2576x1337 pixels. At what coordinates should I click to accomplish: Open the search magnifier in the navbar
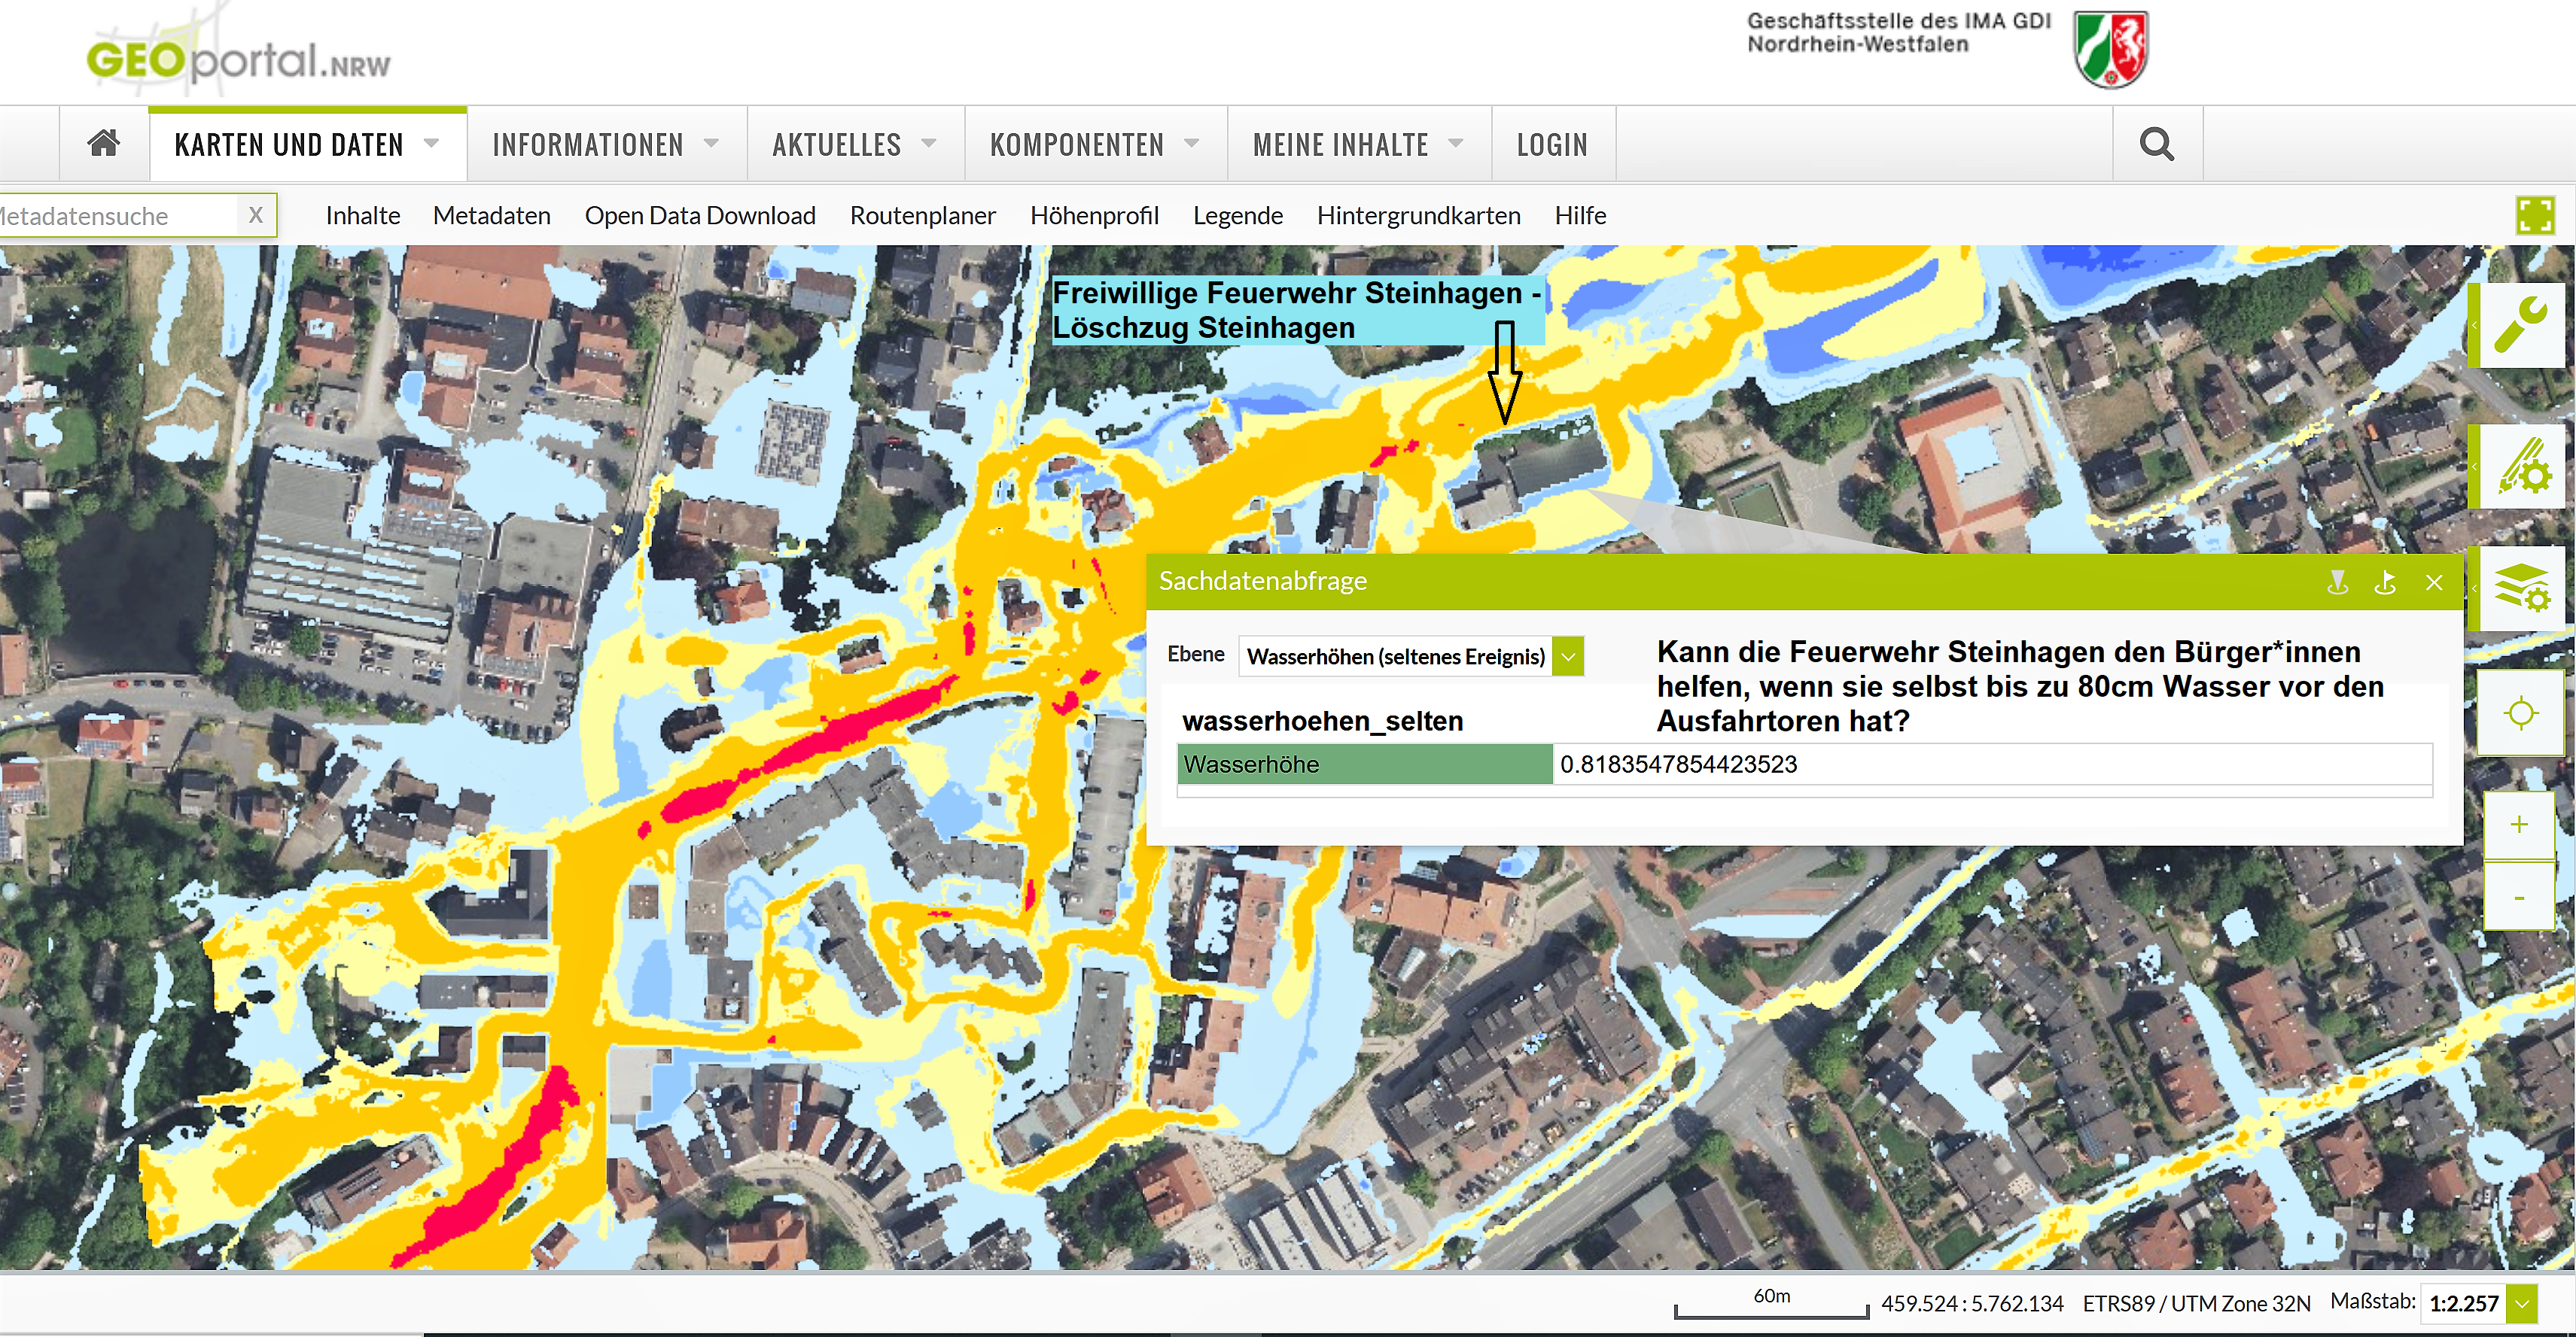pos(2157,144)
